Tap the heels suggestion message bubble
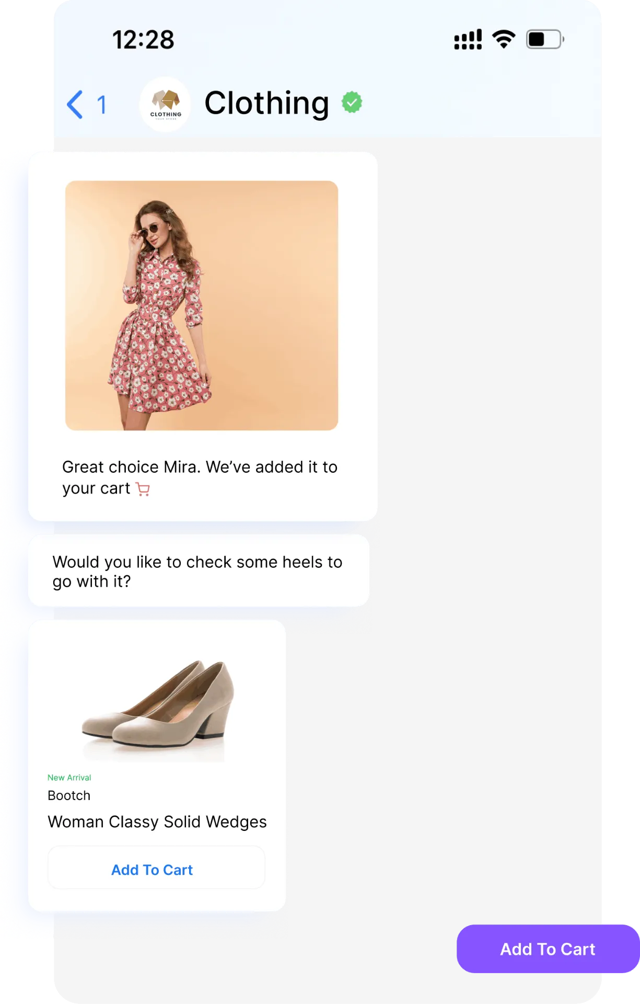Screen dimensions: 640x1004 (x=199, y=571)
